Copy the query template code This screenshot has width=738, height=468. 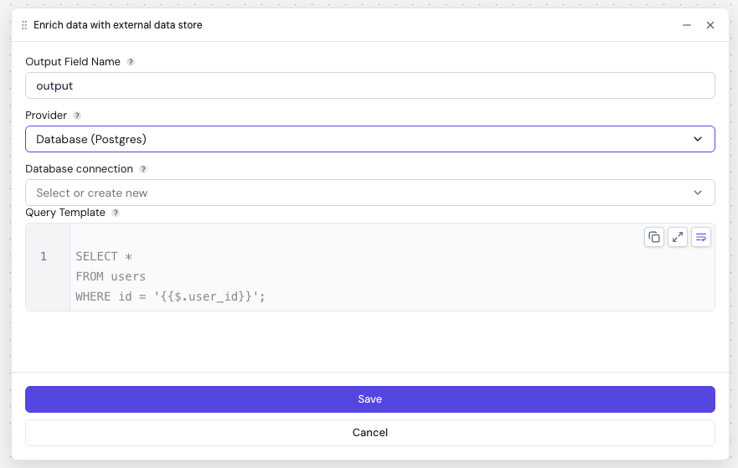[653, 237]
